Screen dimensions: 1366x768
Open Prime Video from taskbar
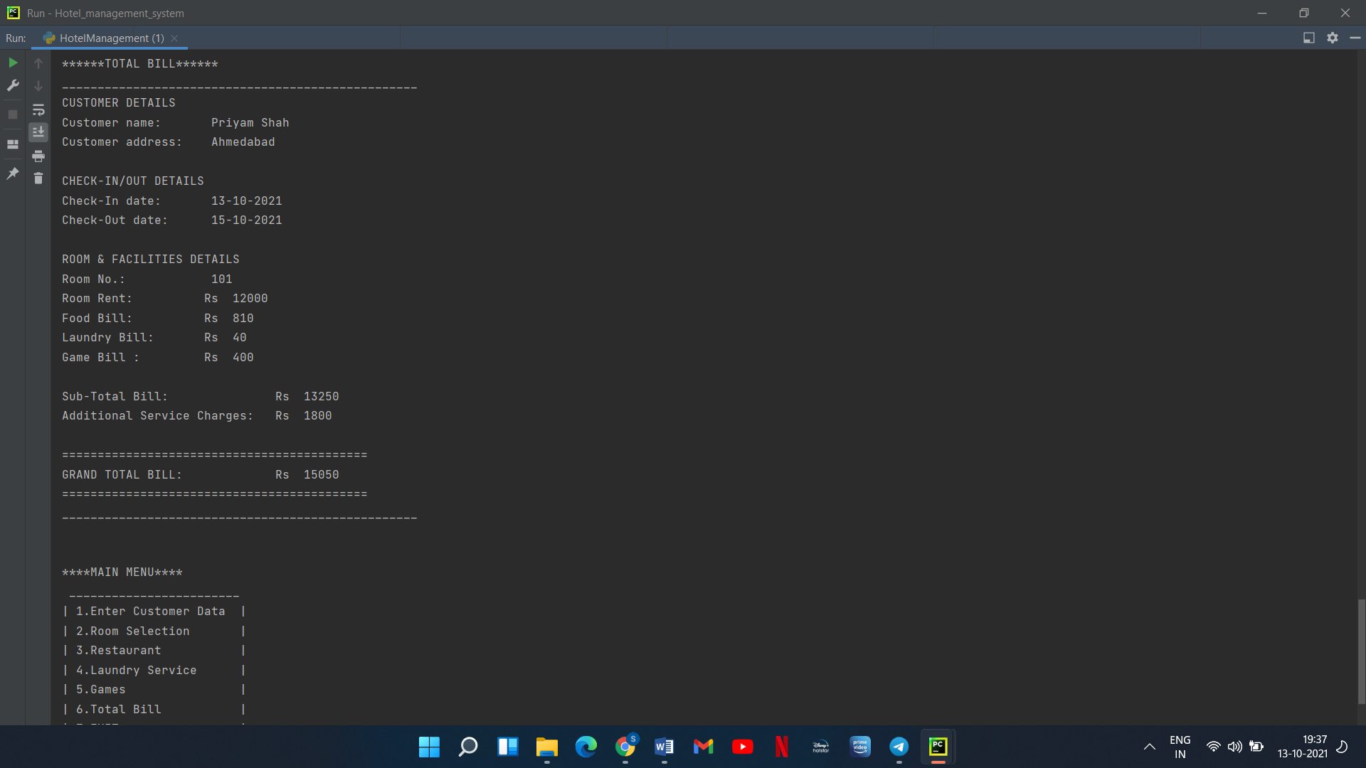point(860,747)
